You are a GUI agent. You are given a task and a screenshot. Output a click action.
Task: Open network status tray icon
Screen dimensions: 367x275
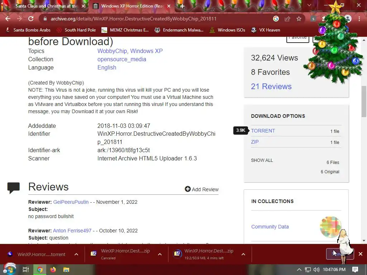[x=308, y=270]
